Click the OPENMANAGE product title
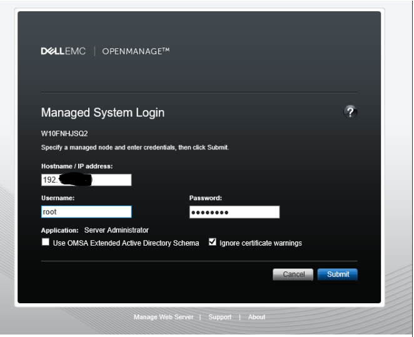Image resolution: width=414 pixels, height=337 pixels. [136, 51]
